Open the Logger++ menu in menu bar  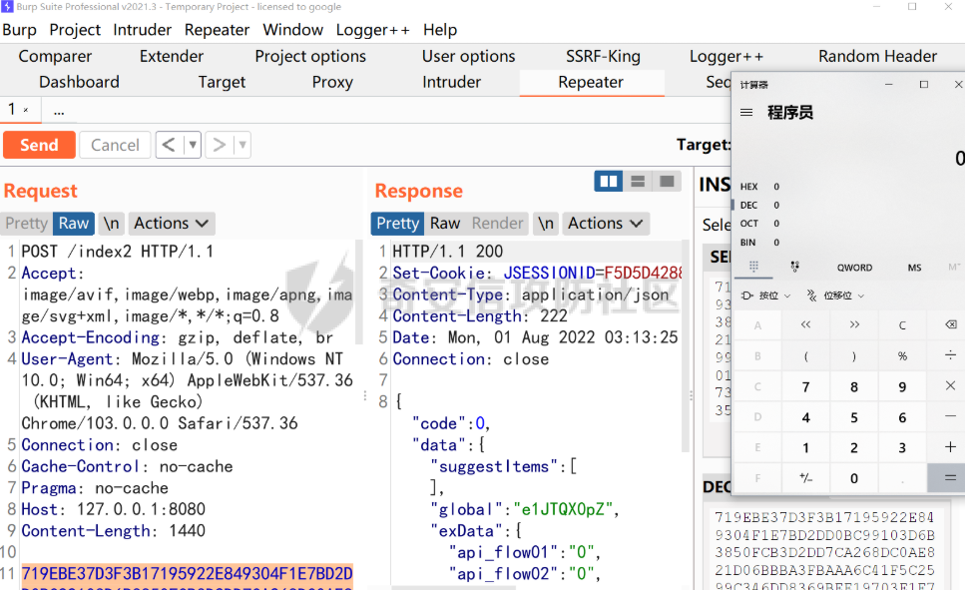coord(373,30)
